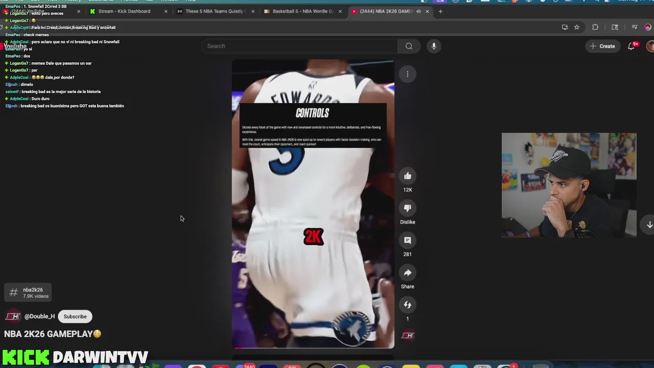Focus the YouTube Search field

[x=299, y=46]
